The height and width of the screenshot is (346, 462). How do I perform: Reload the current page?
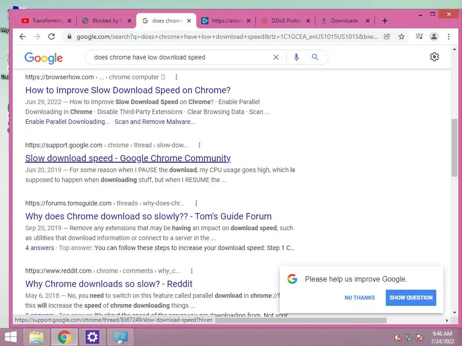51,36
